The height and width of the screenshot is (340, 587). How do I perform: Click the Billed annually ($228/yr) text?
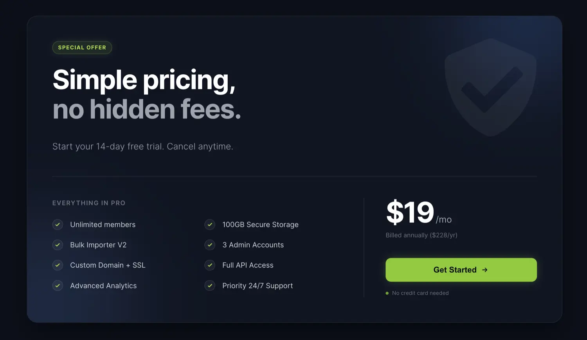tap(421, 235)
